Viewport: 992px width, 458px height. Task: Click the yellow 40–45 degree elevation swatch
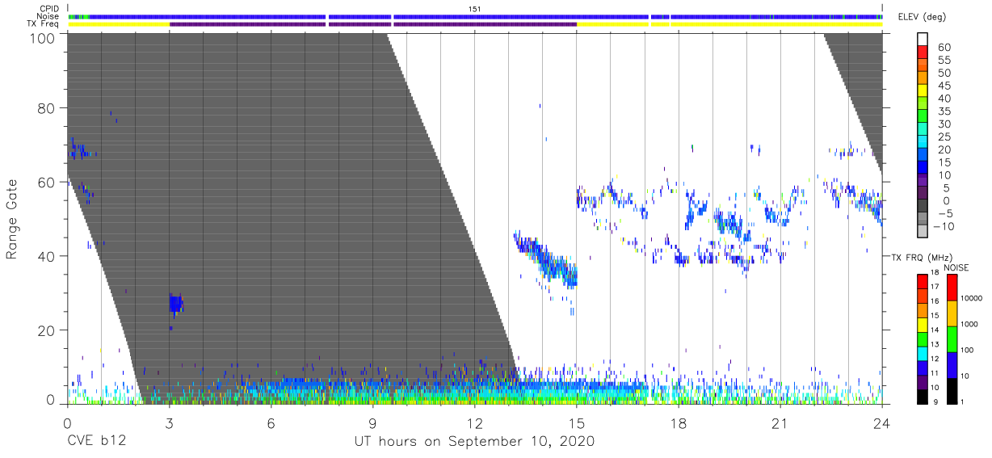pyautogui.click(x=923, y=92)
